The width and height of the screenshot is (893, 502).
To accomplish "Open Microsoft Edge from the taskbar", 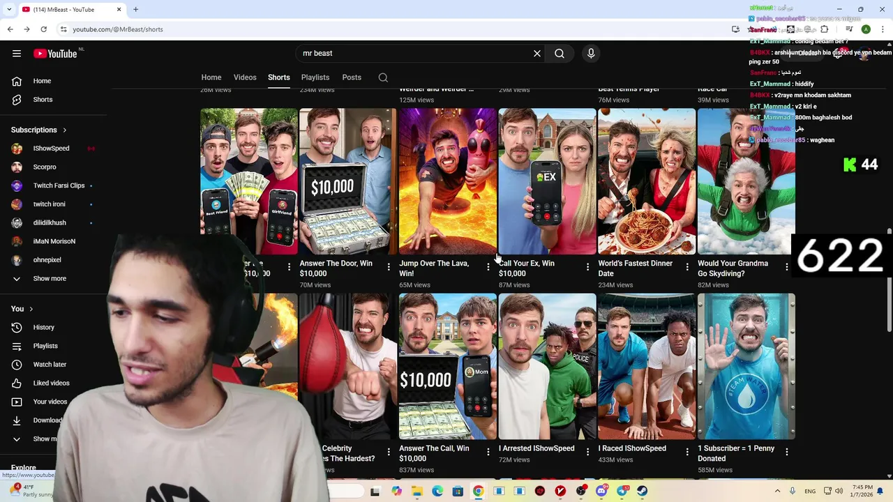I will point(437,492).
